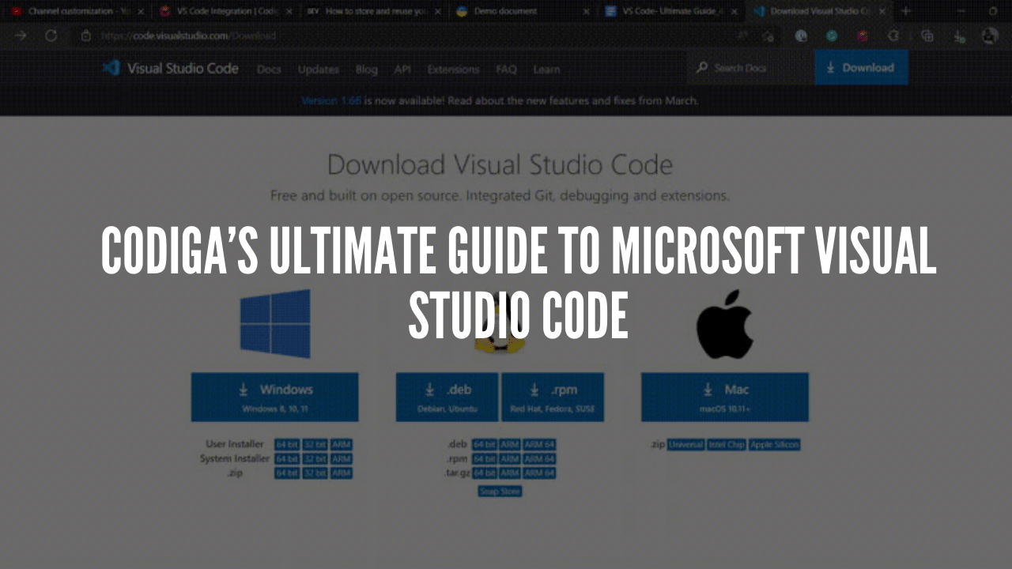Click the Windows logo image
The image size is (1012, 569).
pyautogui.click(x=275, y=324)
